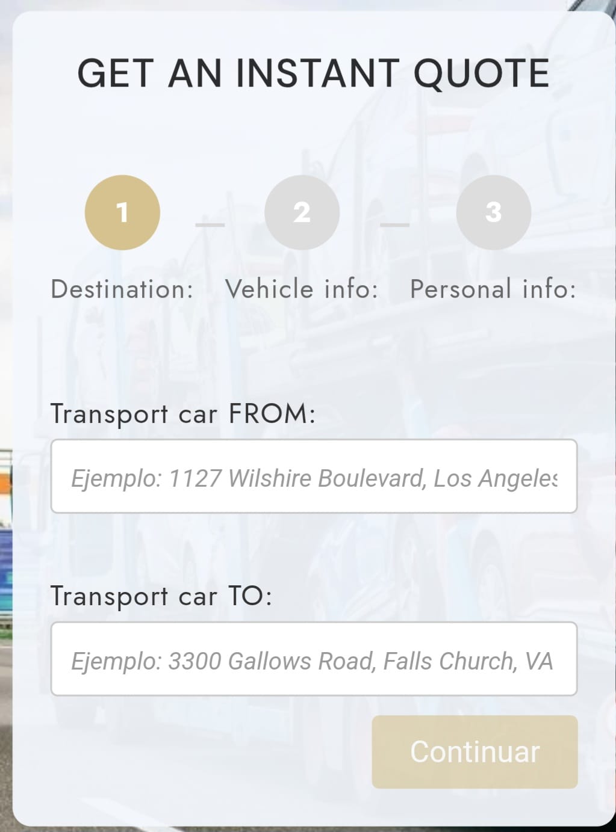Switch to the Personal info step label
616x832 pixels.
tap(493, 289)
